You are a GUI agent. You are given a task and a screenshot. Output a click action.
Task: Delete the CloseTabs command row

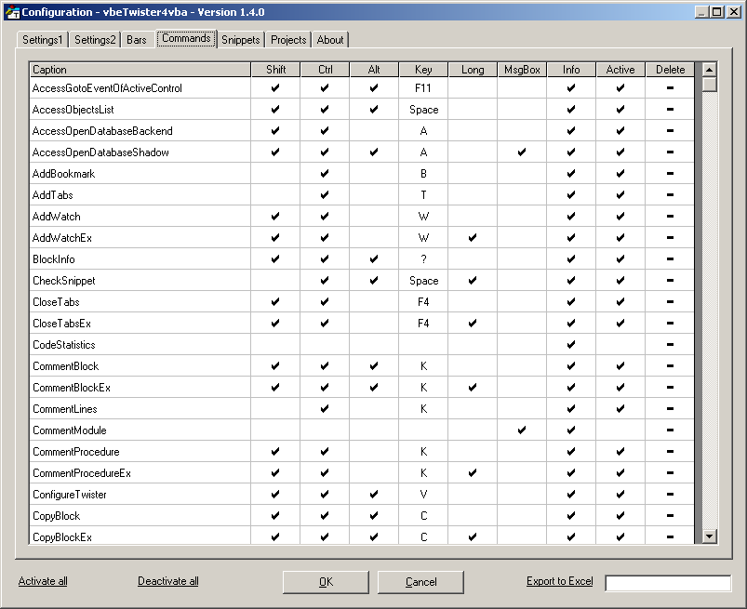click(670, 301)
